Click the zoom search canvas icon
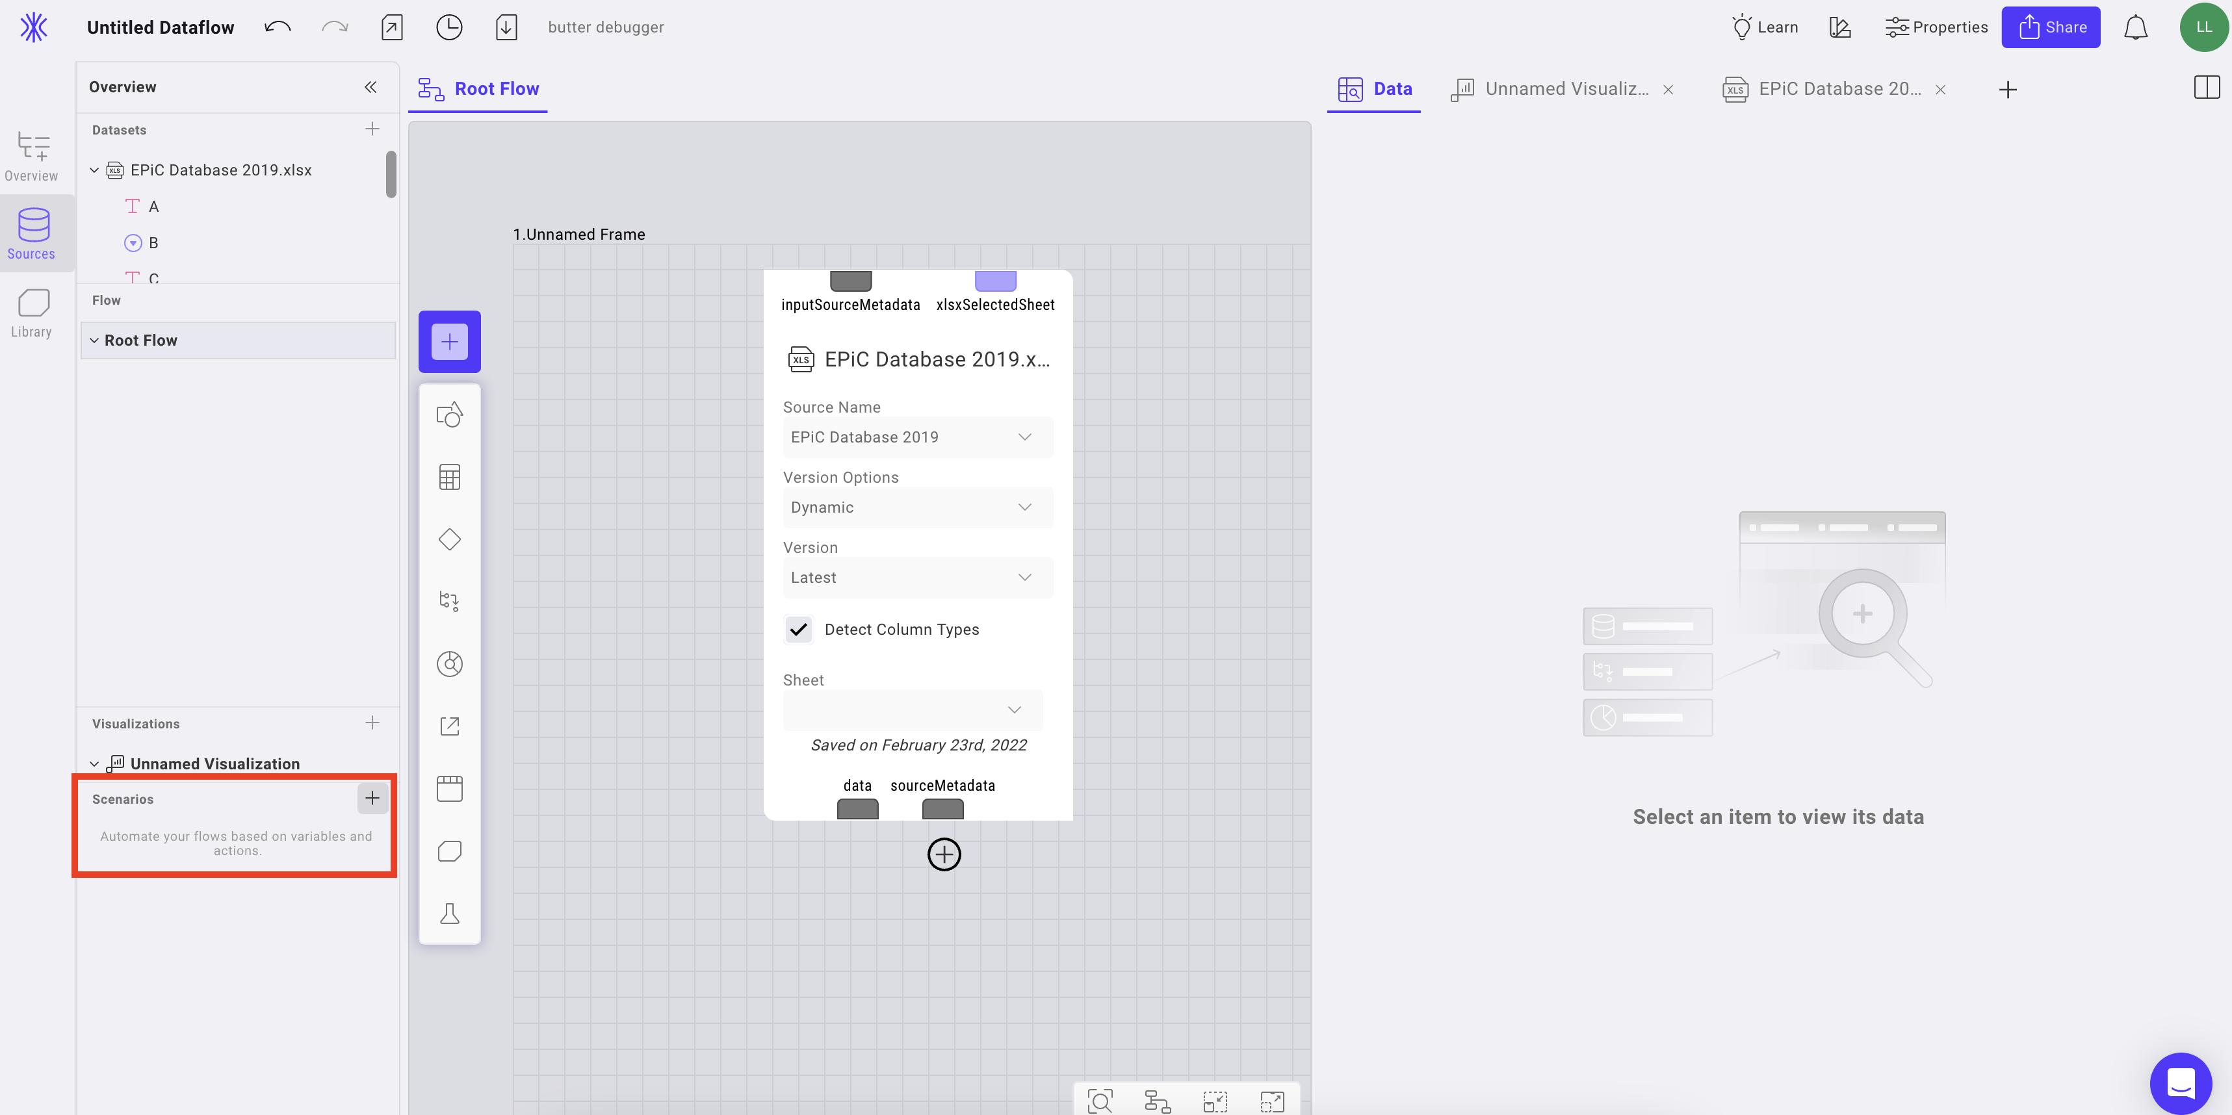This screenshot has width=2232, height=1115. pos(1100,1101)
